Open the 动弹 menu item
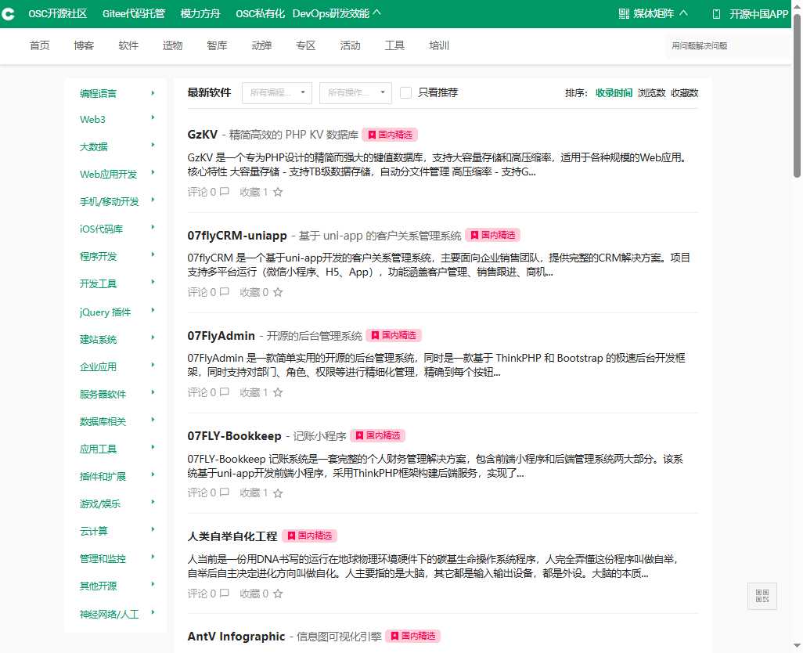 [261, 45]
